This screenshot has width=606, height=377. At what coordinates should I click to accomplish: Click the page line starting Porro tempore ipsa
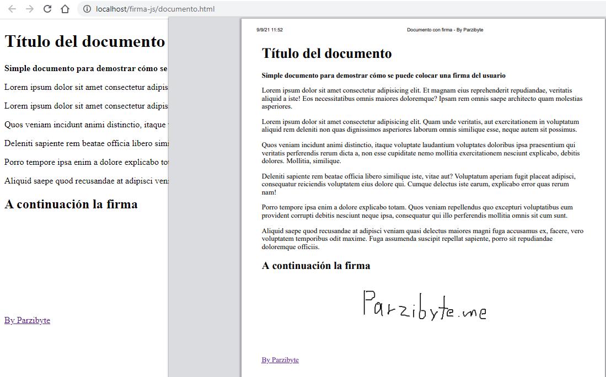(x=86, y=162)
